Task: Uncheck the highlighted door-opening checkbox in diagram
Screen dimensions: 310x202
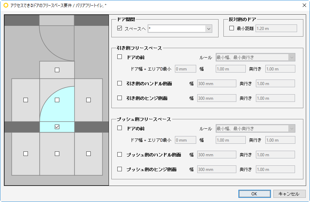Action: click(x=57, y=127)
